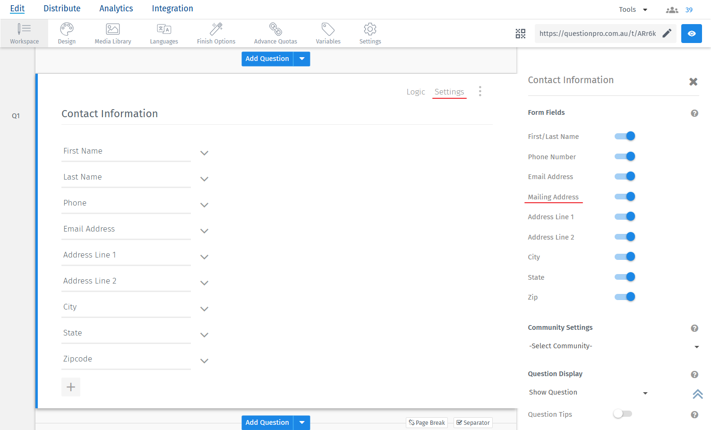Enable the Question Tips toggle
The width and height of the screenshot is (711, 430).
pyautogui.click(x=622, y=414)
